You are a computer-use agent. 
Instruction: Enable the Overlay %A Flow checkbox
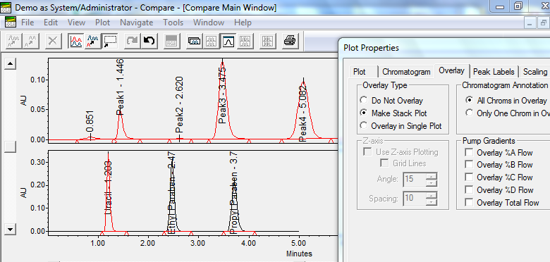tap(469, 153)
